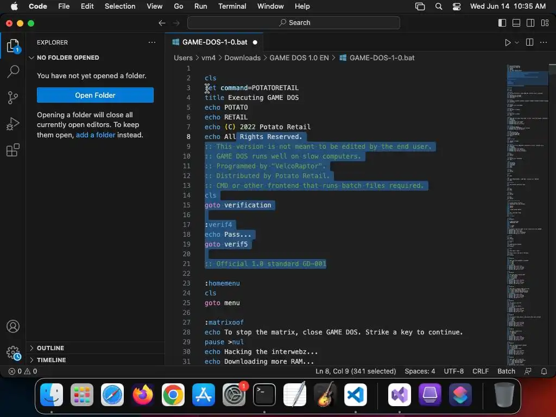The height and width of the screenshot is (417, 556).
Task: Open the run options dropdown arrow
Action: coord(517,42)
